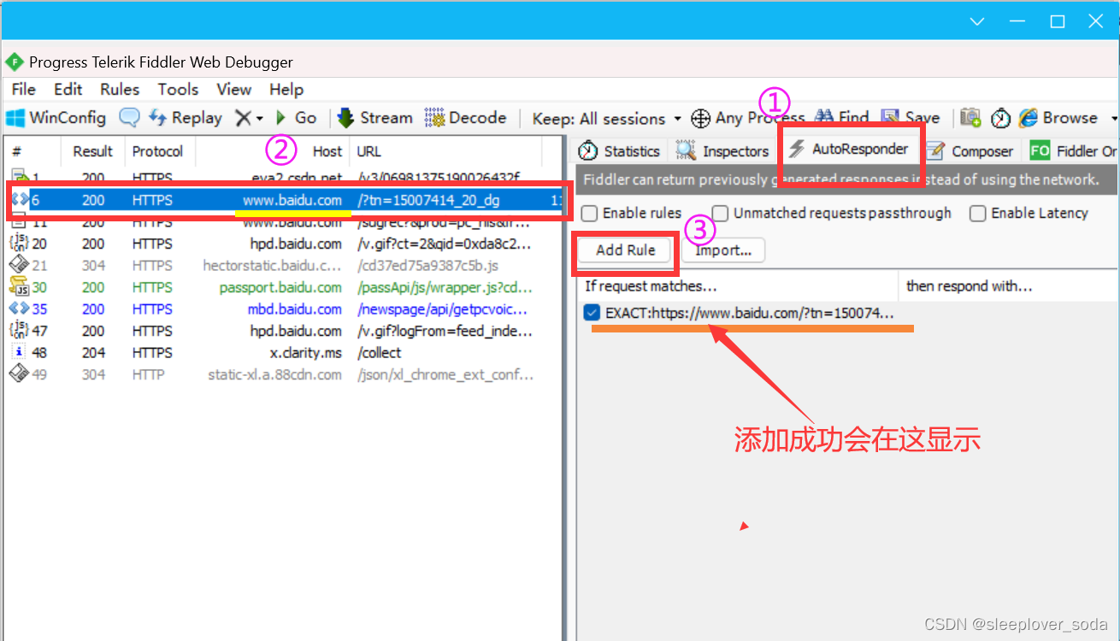Screen dimensions: 1120x641
Task: Open the Keep: All sessions dropdown
Action: click(x=606, y=119)
